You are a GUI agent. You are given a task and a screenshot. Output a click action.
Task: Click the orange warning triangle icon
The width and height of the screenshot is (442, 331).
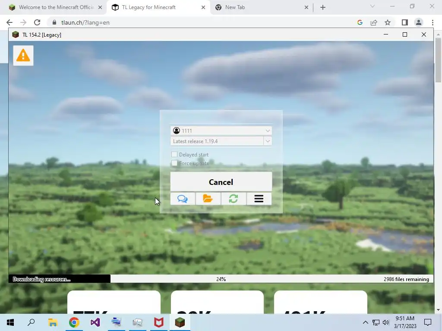[23, 56]
